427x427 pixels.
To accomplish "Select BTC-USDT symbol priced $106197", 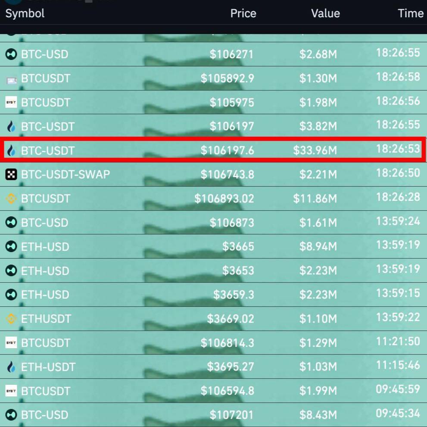I will click(48, 126).
